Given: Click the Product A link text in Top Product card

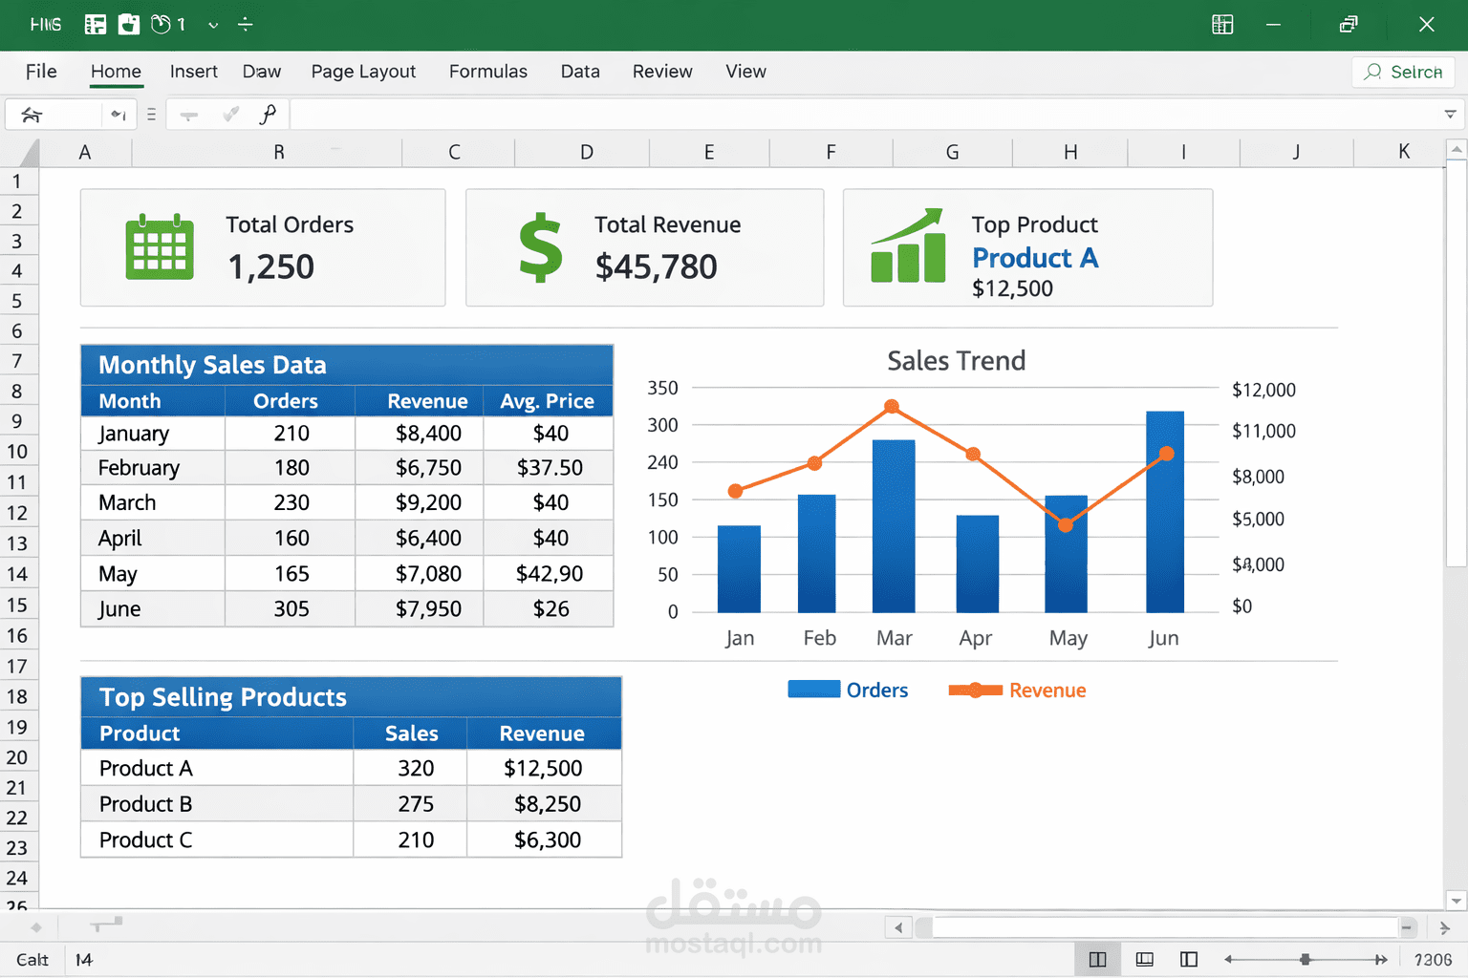Looking at the screenshot, I should pos(1035,258).
